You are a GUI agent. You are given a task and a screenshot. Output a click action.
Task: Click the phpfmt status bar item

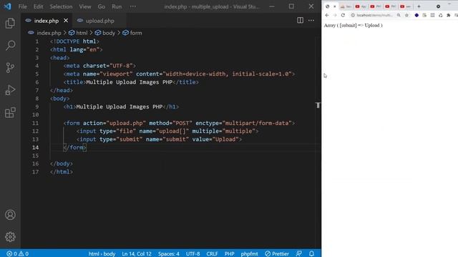click(249, 253)
